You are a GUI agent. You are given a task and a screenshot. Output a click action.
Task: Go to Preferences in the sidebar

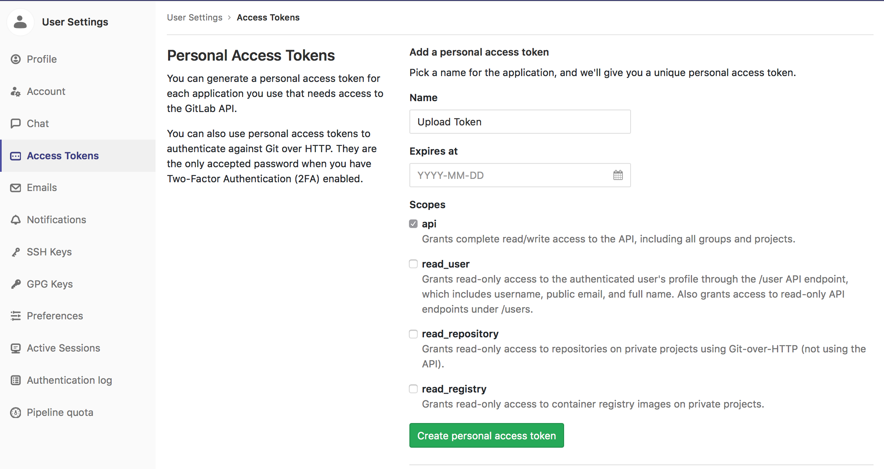pyautogui.click(x=55, y=316)
